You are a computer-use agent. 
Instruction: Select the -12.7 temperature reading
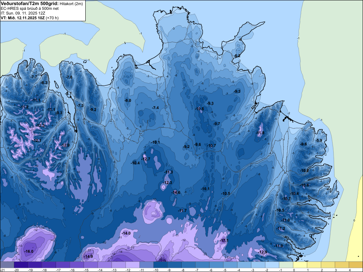tap(146, 159)
